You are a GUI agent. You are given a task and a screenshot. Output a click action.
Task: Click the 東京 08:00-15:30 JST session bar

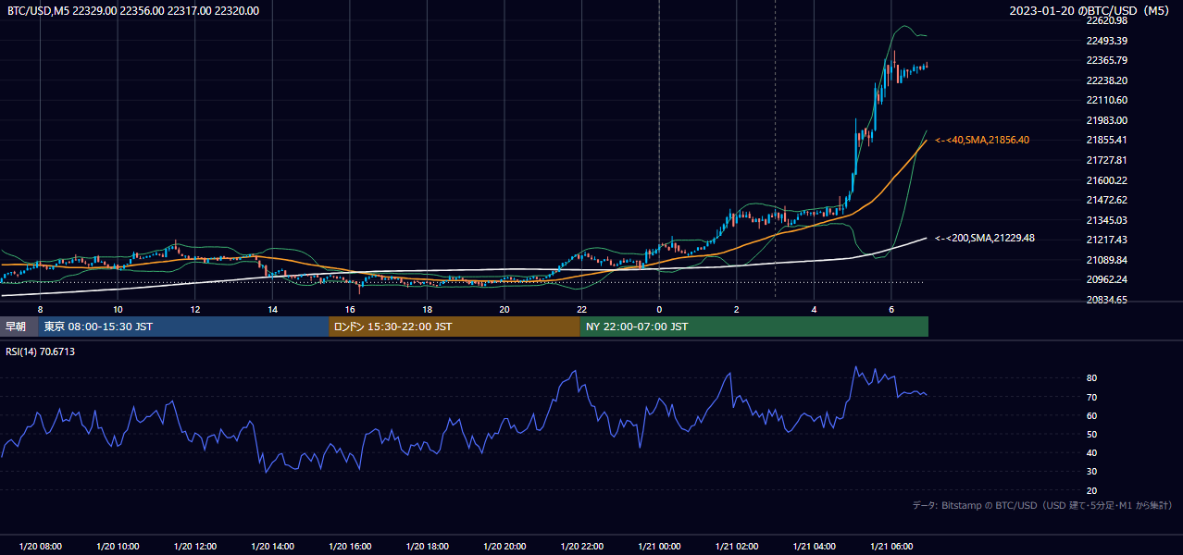click(183, 327)
